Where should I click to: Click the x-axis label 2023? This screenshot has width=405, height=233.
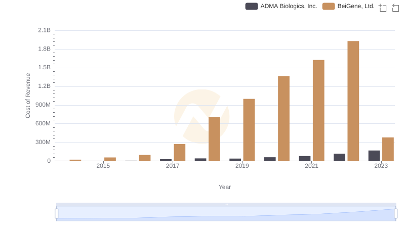(381, 166)
